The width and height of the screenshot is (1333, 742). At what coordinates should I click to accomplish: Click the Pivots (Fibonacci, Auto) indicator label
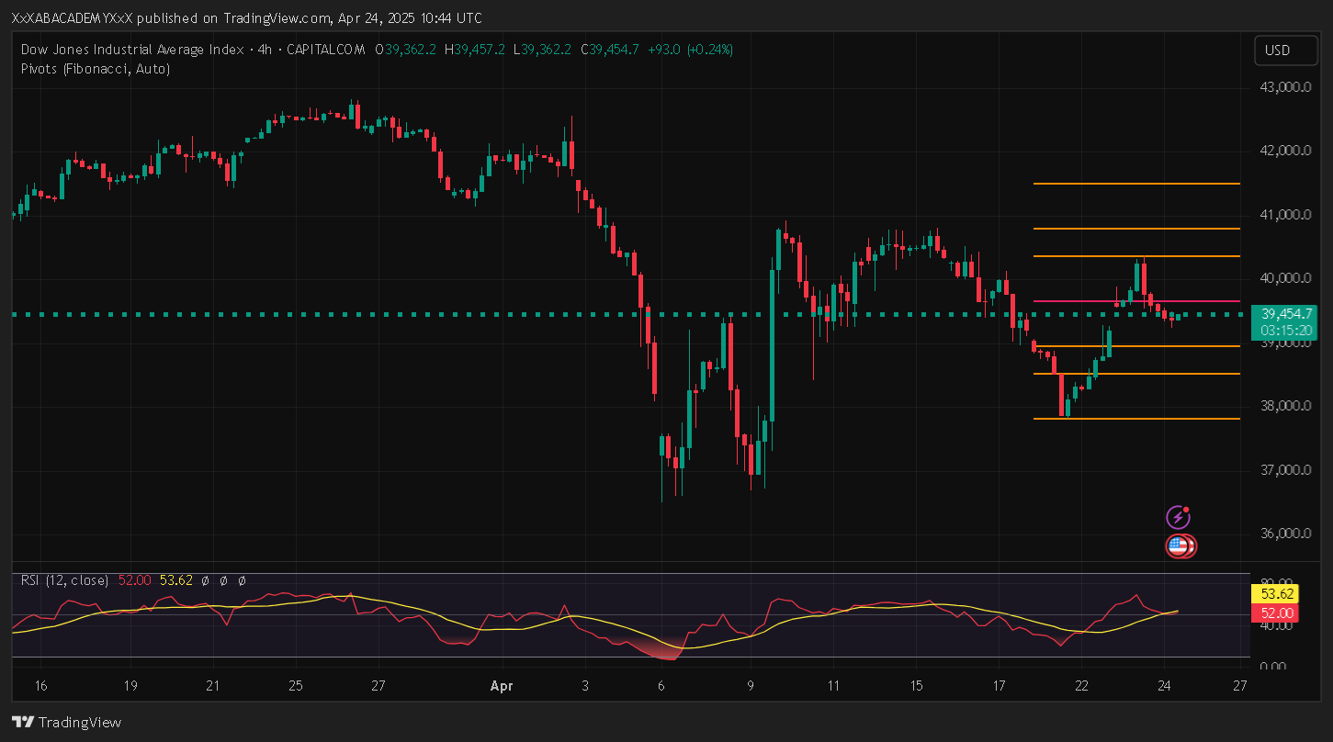click(x=95, y=68)
